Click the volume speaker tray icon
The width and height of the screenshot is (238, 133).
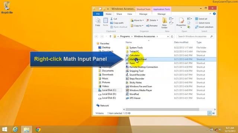click(x=220, y=130)
